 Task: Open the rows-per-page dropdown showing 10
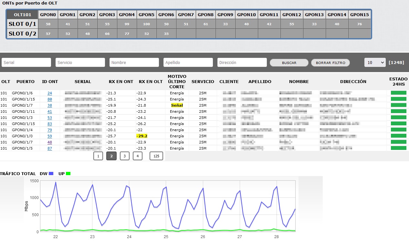pos(375,62)
